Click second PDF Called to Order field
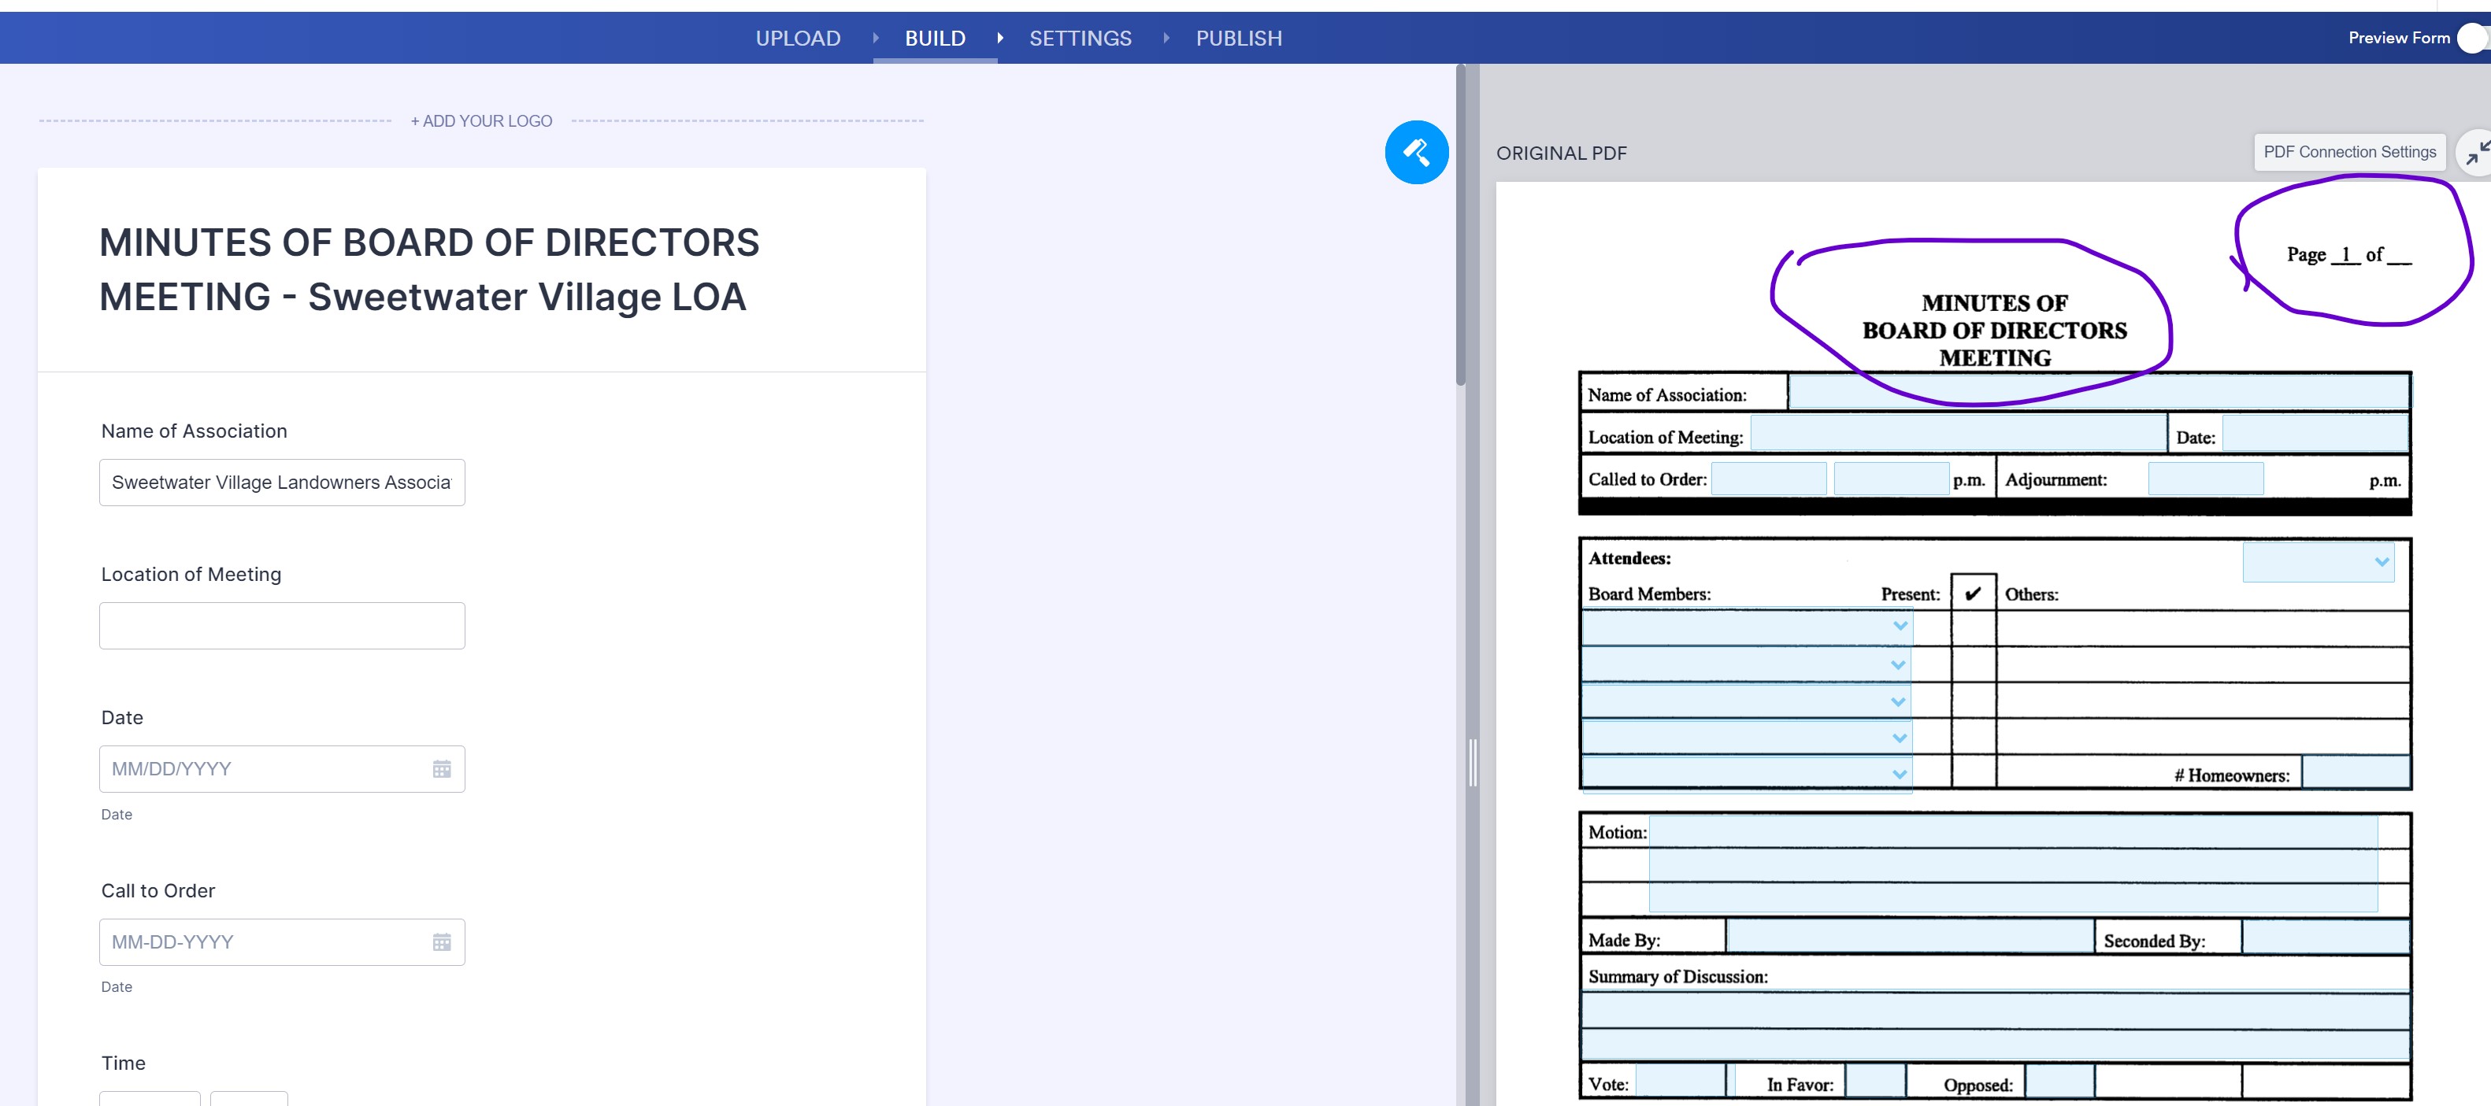This screenshot has height=1106, width=2491. click(1890, 479)
